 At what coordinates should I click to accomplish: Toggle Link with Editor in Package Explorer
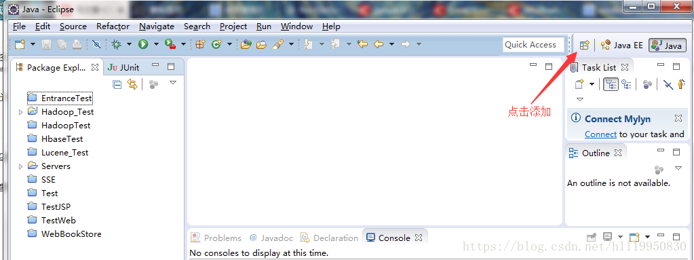click(132, 84)
